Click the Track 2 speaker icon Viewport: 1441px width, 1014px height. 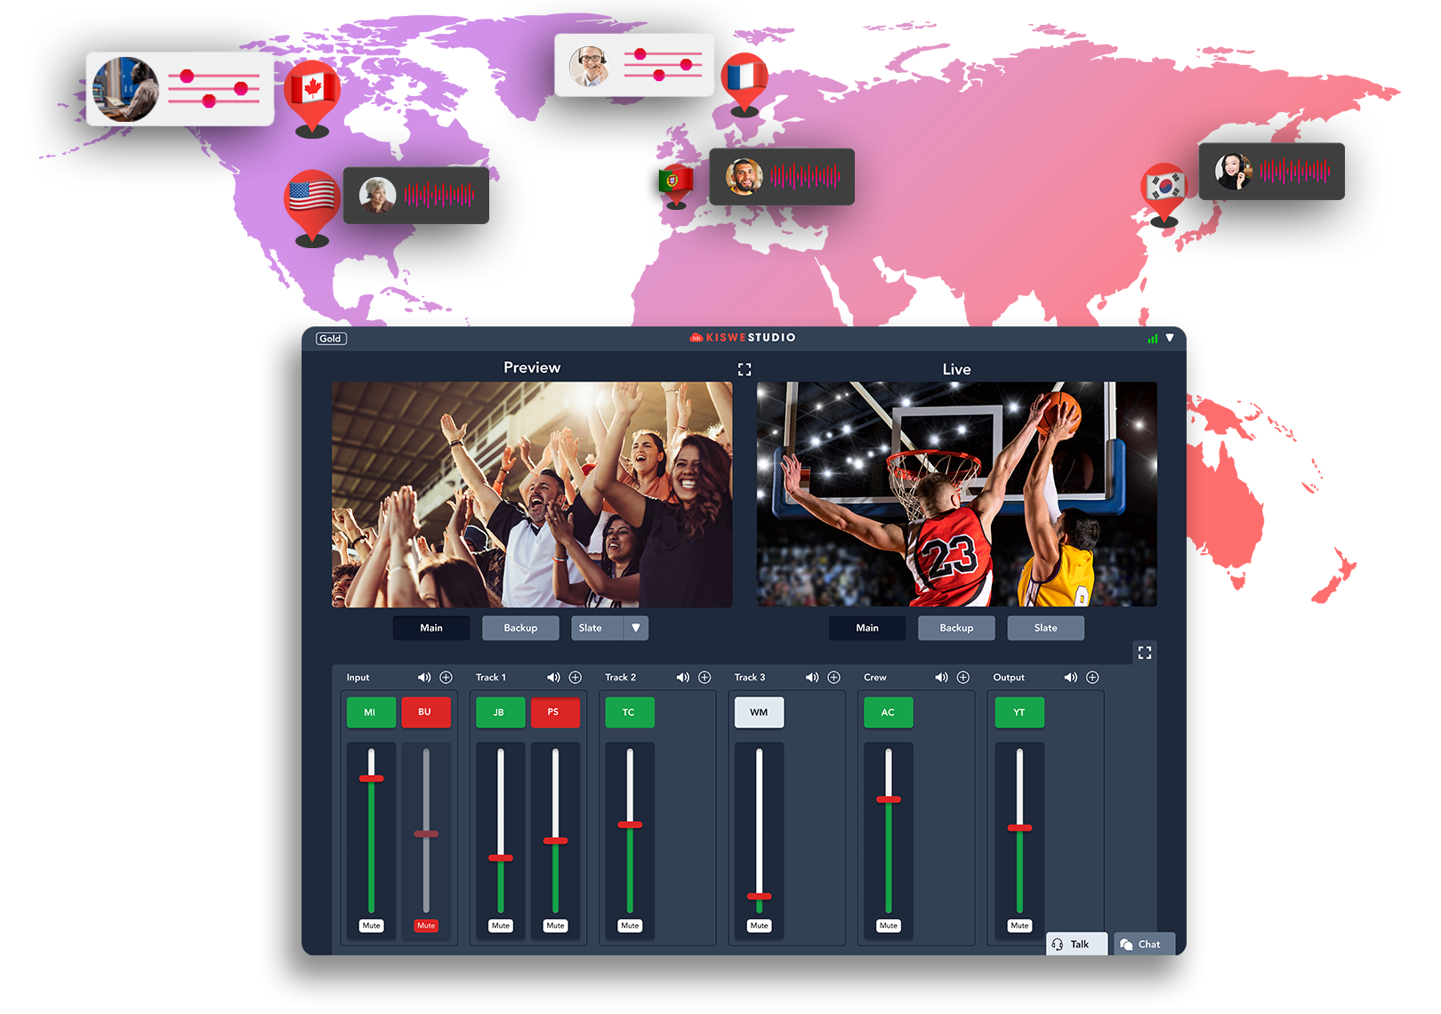[682, 678]
